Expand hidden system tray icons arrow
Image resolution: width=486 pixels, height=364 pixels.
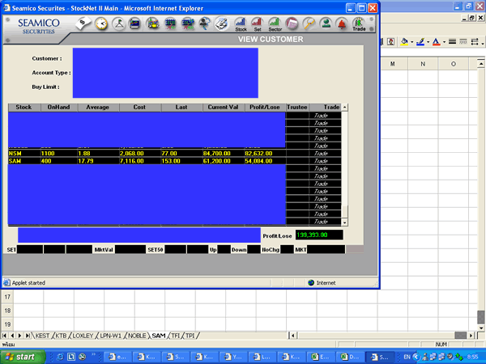click(x=416, y=357)
